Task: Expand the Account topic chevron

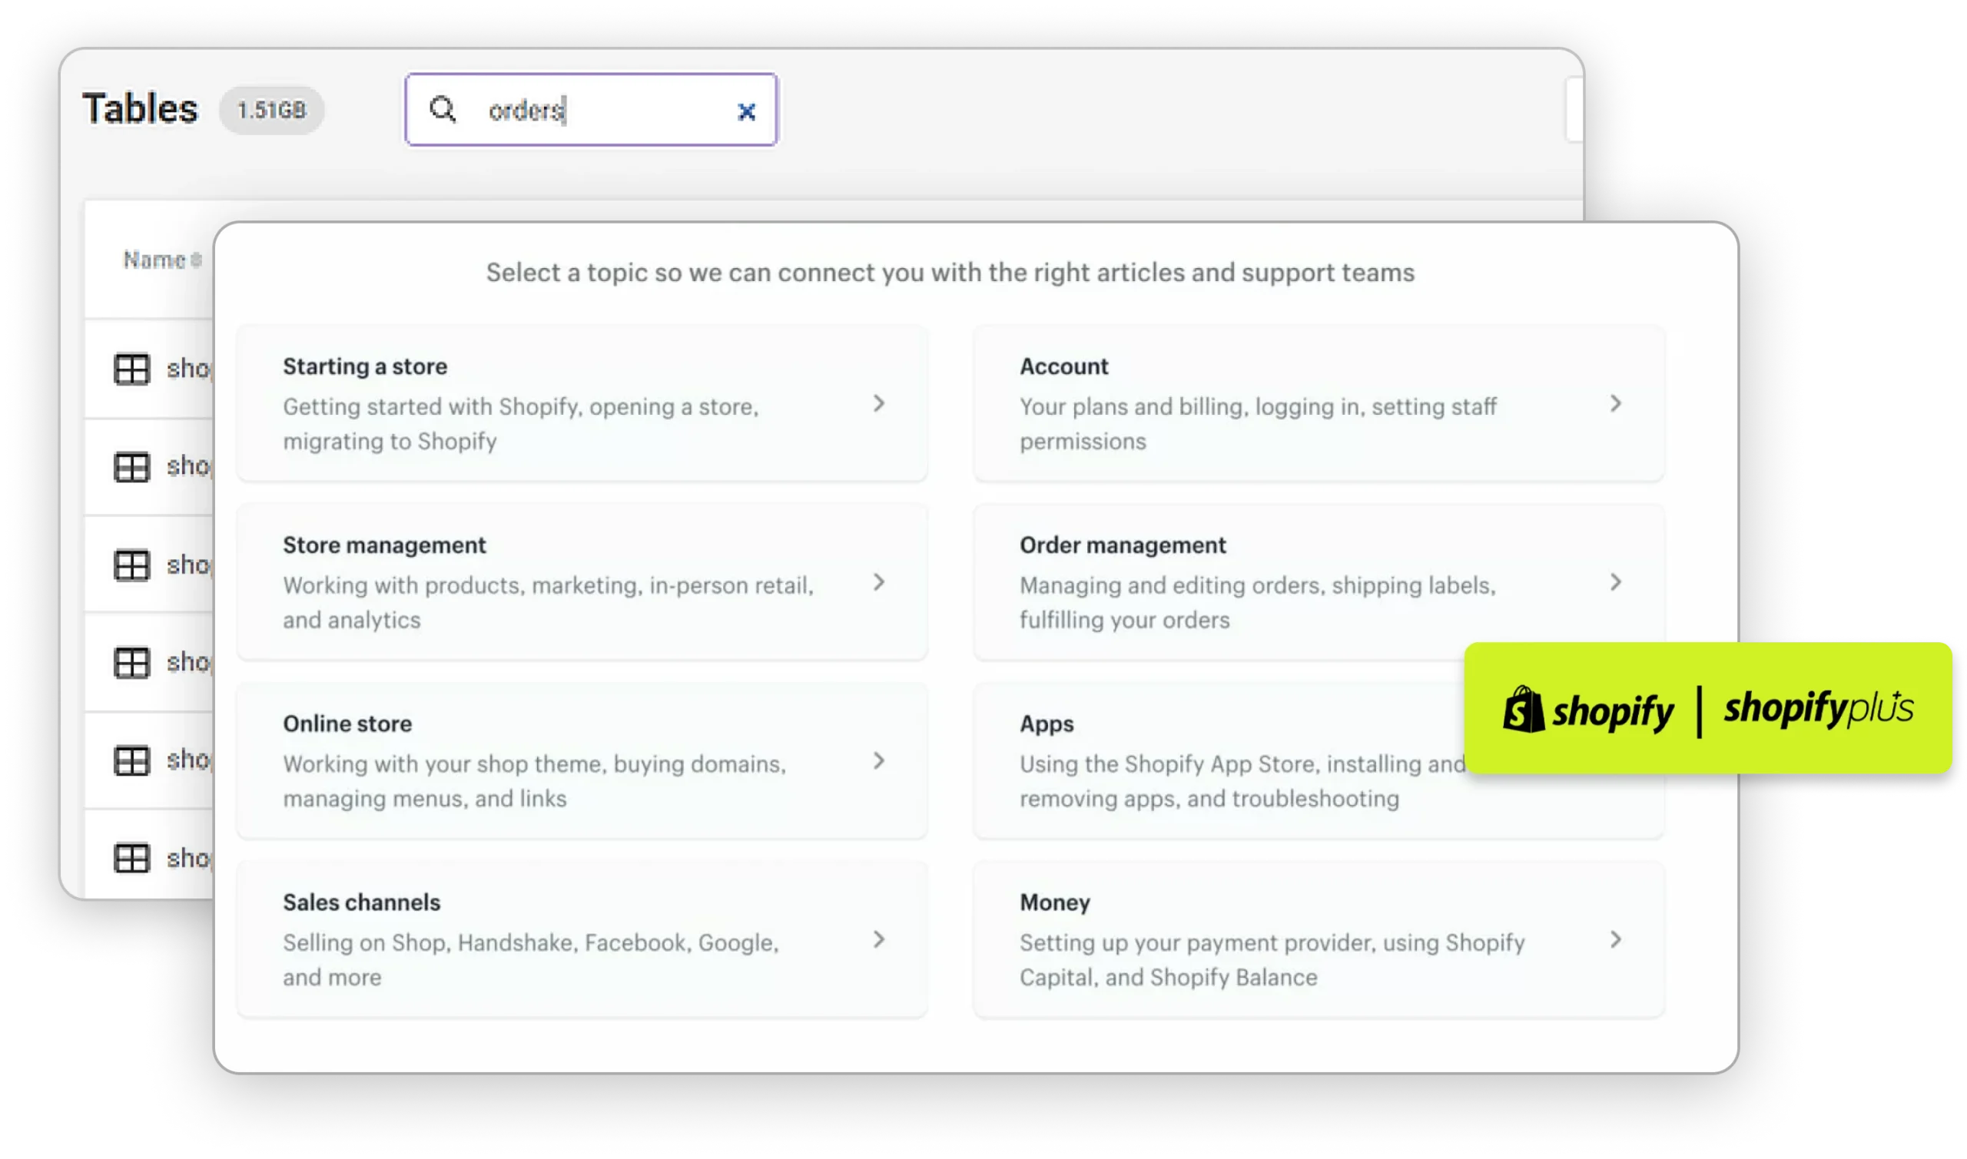Action: pos(1615,403)
